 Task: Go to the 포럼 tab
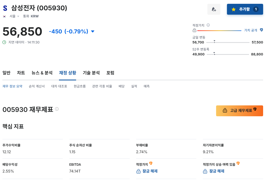pos(110,73)
